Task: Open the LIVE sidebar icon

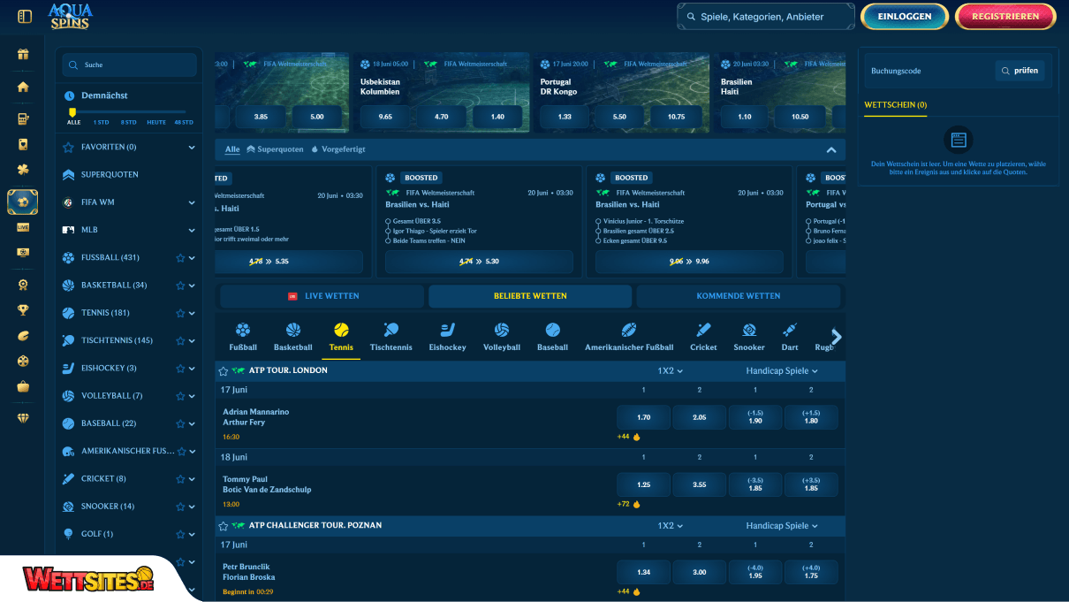Action: pos(23,227)
